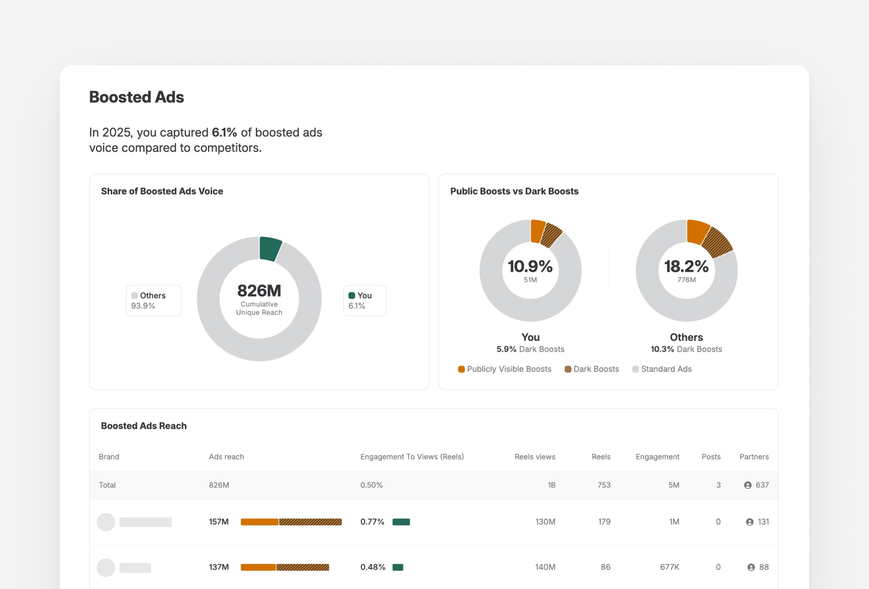The width and height of the screenshot is (869, 589).
Task: Sort by Engagement To Views (Reels) header
Action: (x=412, y=456)
